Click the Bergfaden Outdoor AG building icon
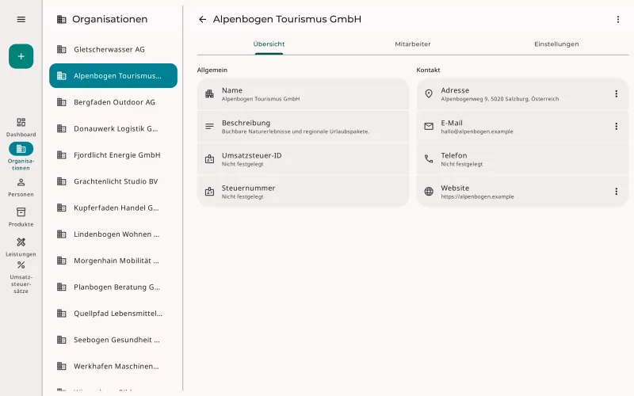Viewport: 634px width, 396px height. [x=62, y=102]
